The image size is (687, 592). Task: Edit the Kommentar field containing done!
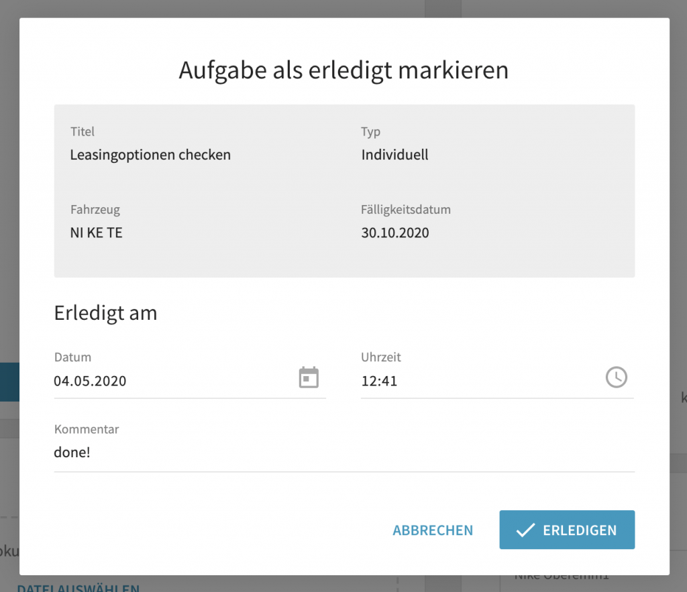[344, 453]
